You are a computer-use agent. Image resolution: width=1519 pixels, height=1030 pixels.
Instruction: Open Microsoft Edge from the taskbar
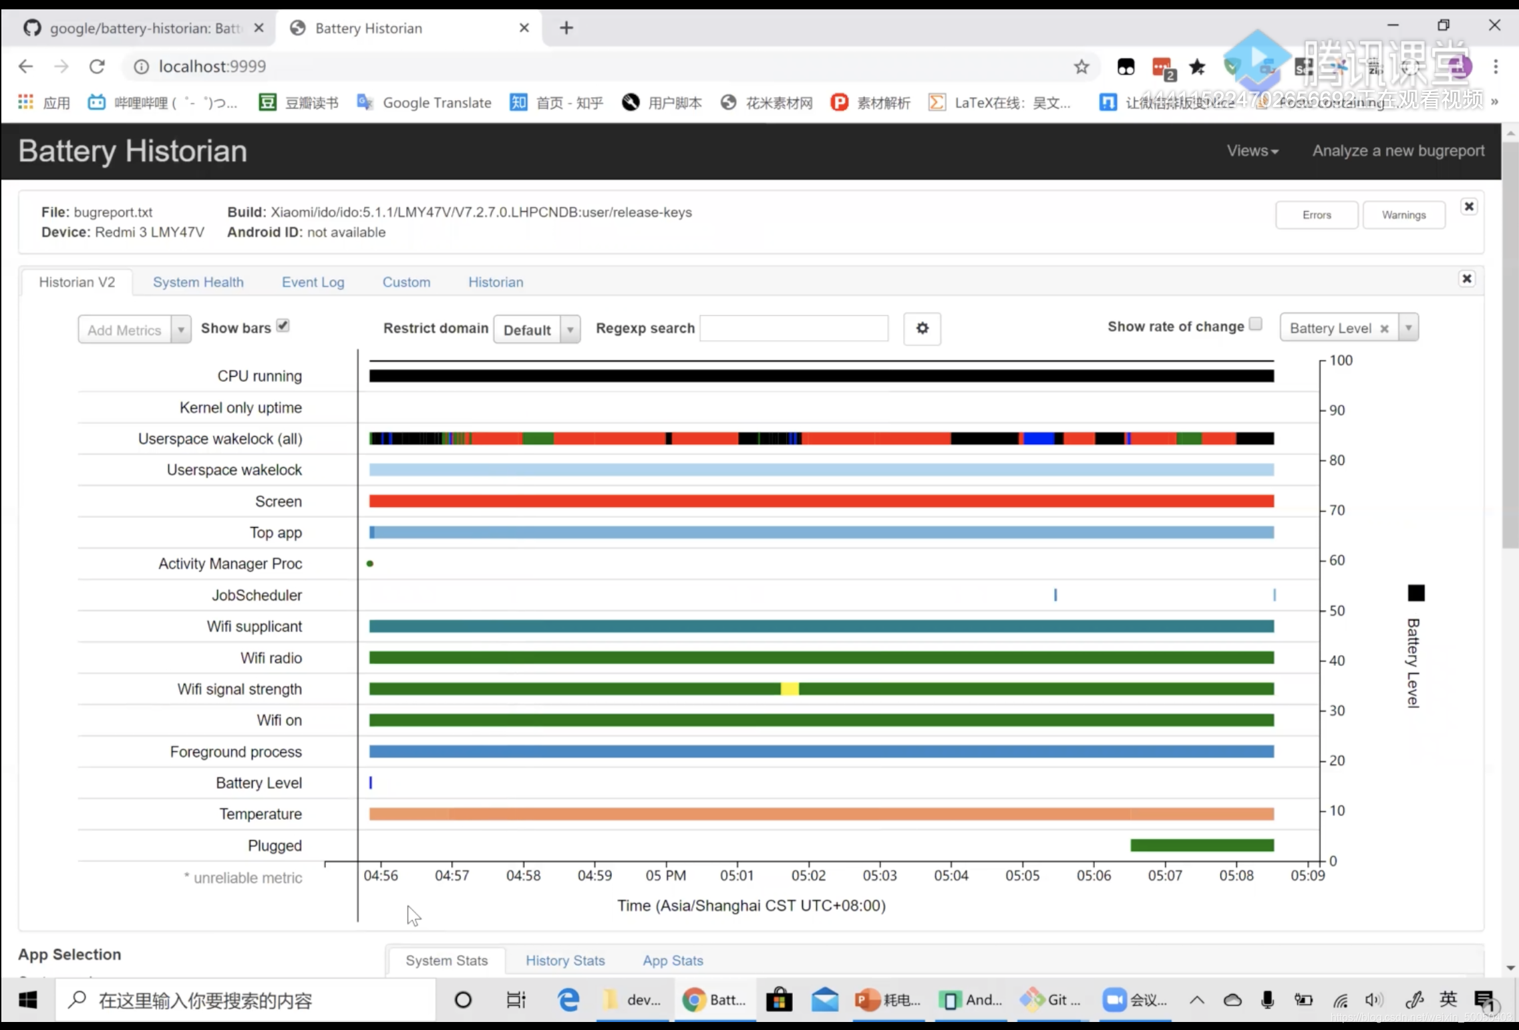[x=568, y=1000]
